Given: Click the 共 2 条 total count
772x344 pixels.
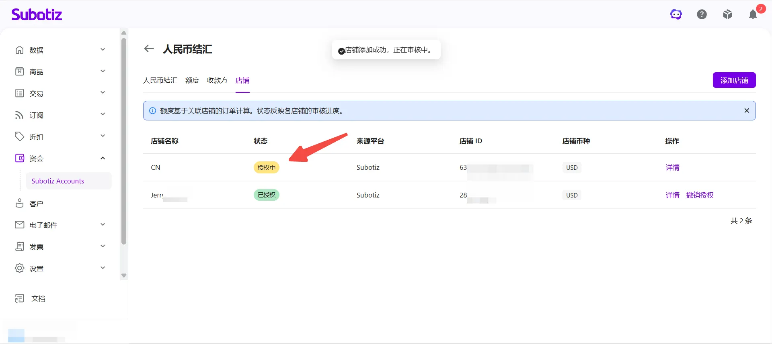Looking at the screenshot, I should 741,220.
